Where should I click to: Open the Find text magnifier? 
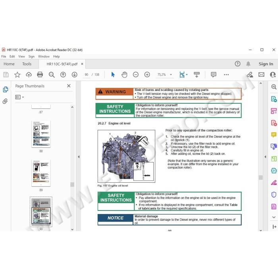[x=52, y=75]
